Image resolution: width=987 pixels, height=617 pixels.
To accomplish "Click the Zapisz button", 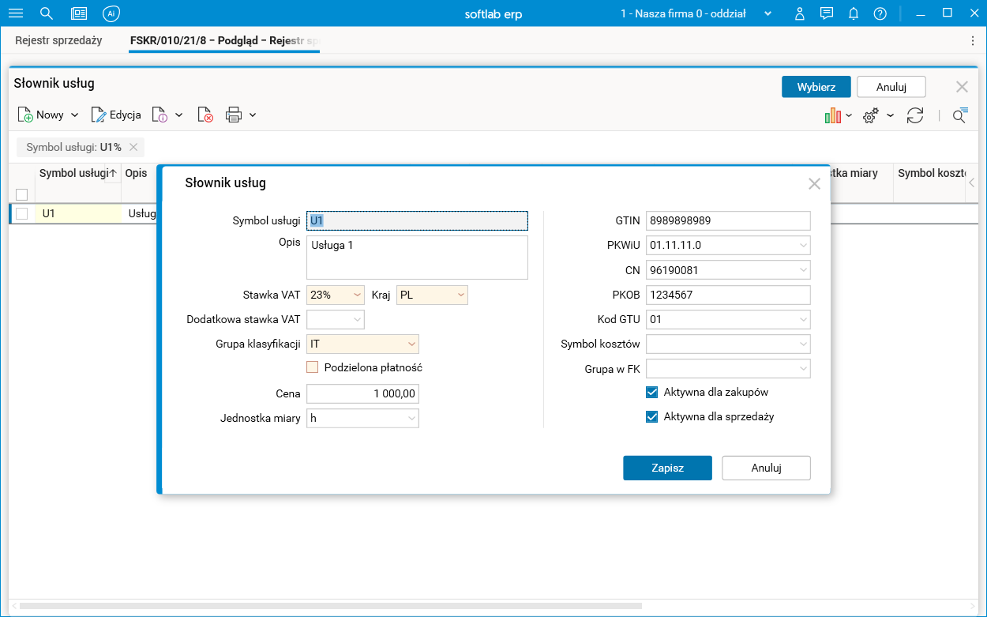I will coord(667,468).
